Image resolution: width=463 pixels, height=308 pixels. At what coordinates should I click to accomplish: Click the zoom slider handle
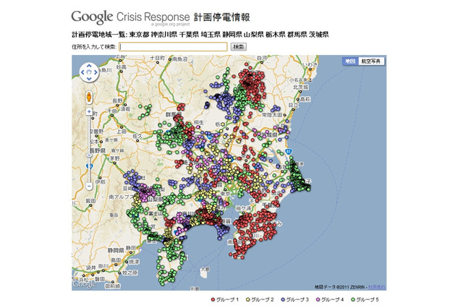coord(89,155)
